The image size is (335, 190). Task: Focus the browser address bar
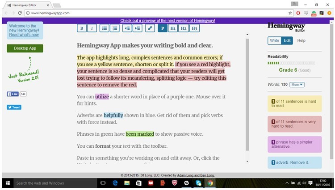coord(158,13)
